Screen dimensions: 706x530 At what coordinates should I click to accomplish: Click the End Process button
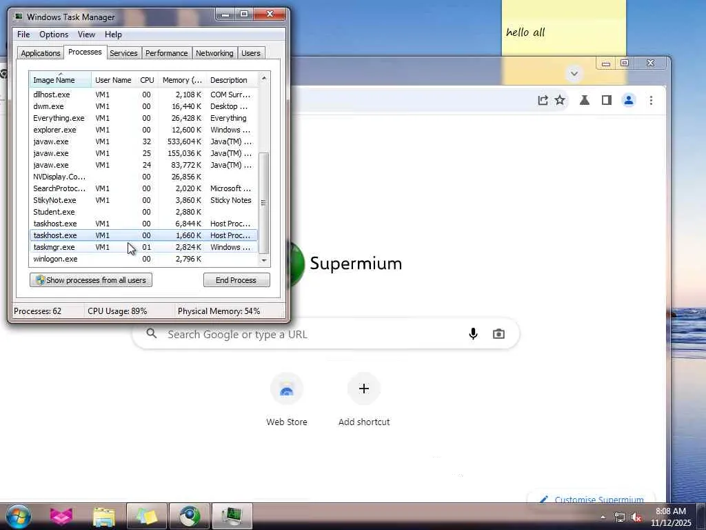(236, 280)
